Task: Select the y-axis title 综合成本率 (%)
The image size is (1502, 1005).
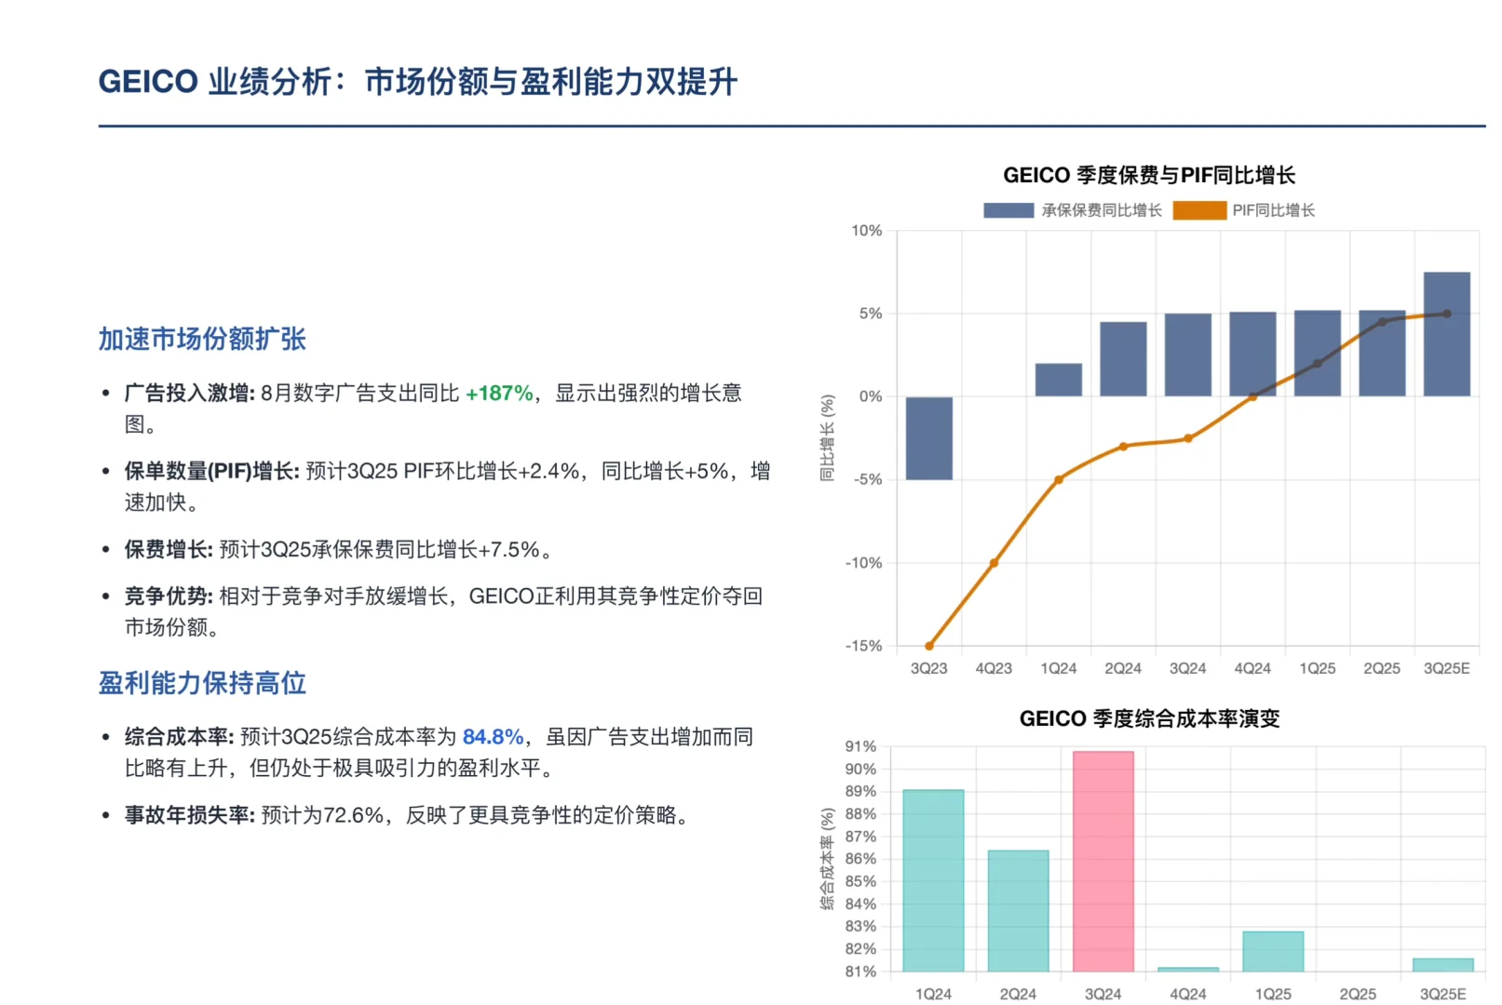Action: (827, 859)
